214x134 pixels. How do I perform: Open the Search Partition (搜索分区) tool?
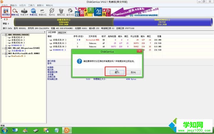(x=15, y=12)
